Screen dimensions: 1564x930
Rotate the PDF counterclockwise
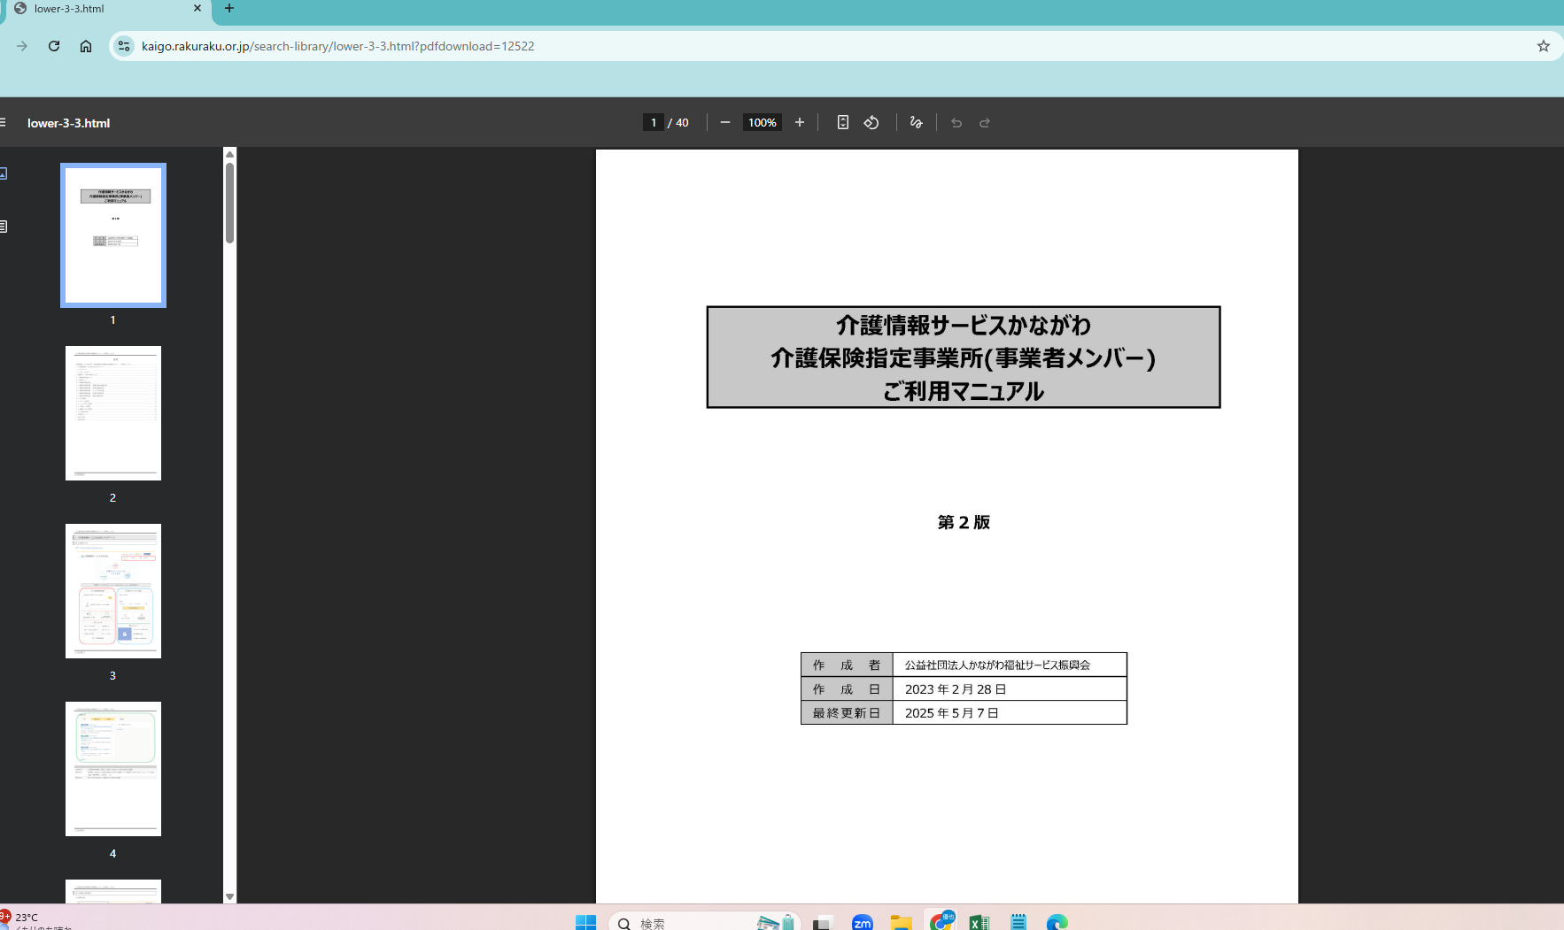(871, 123)
